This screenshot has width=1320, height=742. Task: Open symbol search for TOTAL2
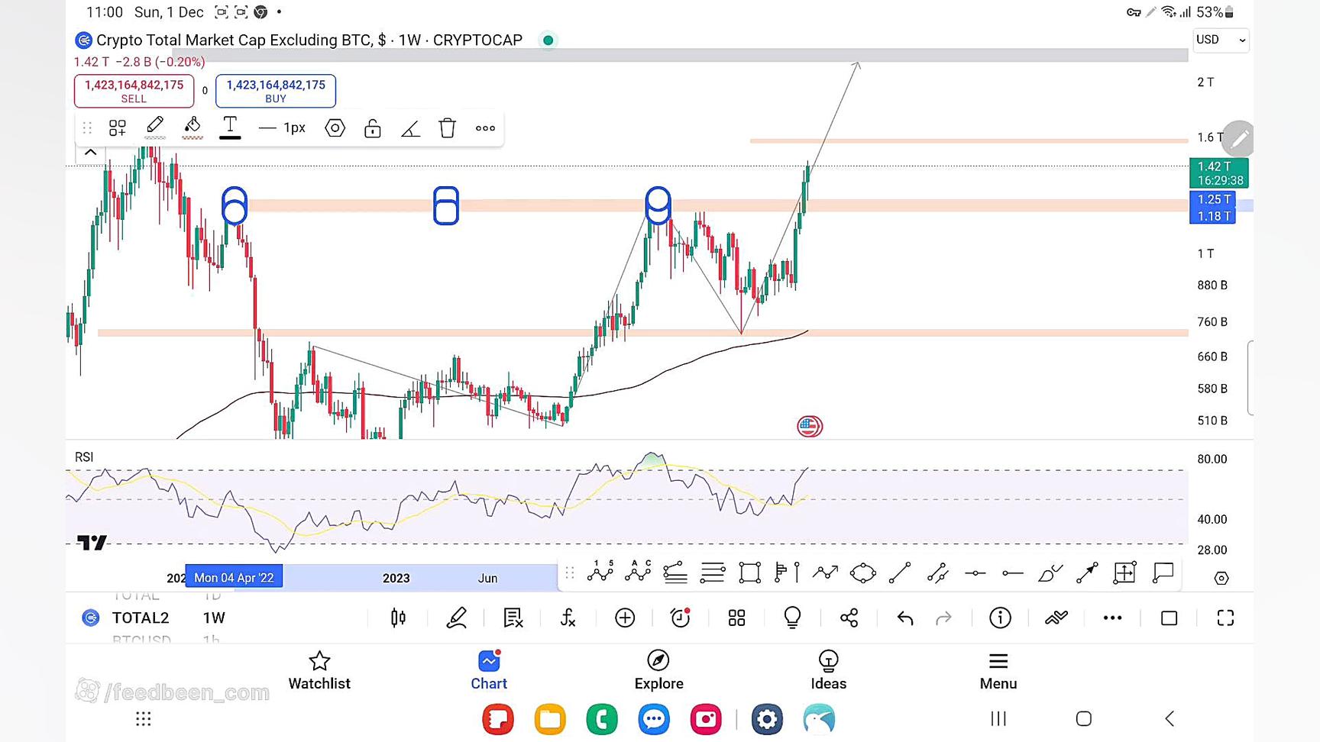point(141,618)
